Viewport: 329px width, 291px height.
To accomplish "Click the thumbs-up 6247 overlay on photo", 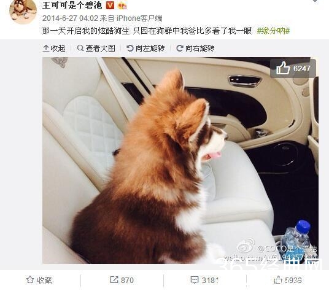I will [x=293, y=68].
